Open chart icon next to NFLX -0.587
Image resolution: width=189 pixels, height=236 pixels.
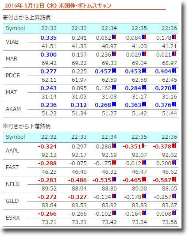click(174, 179)
